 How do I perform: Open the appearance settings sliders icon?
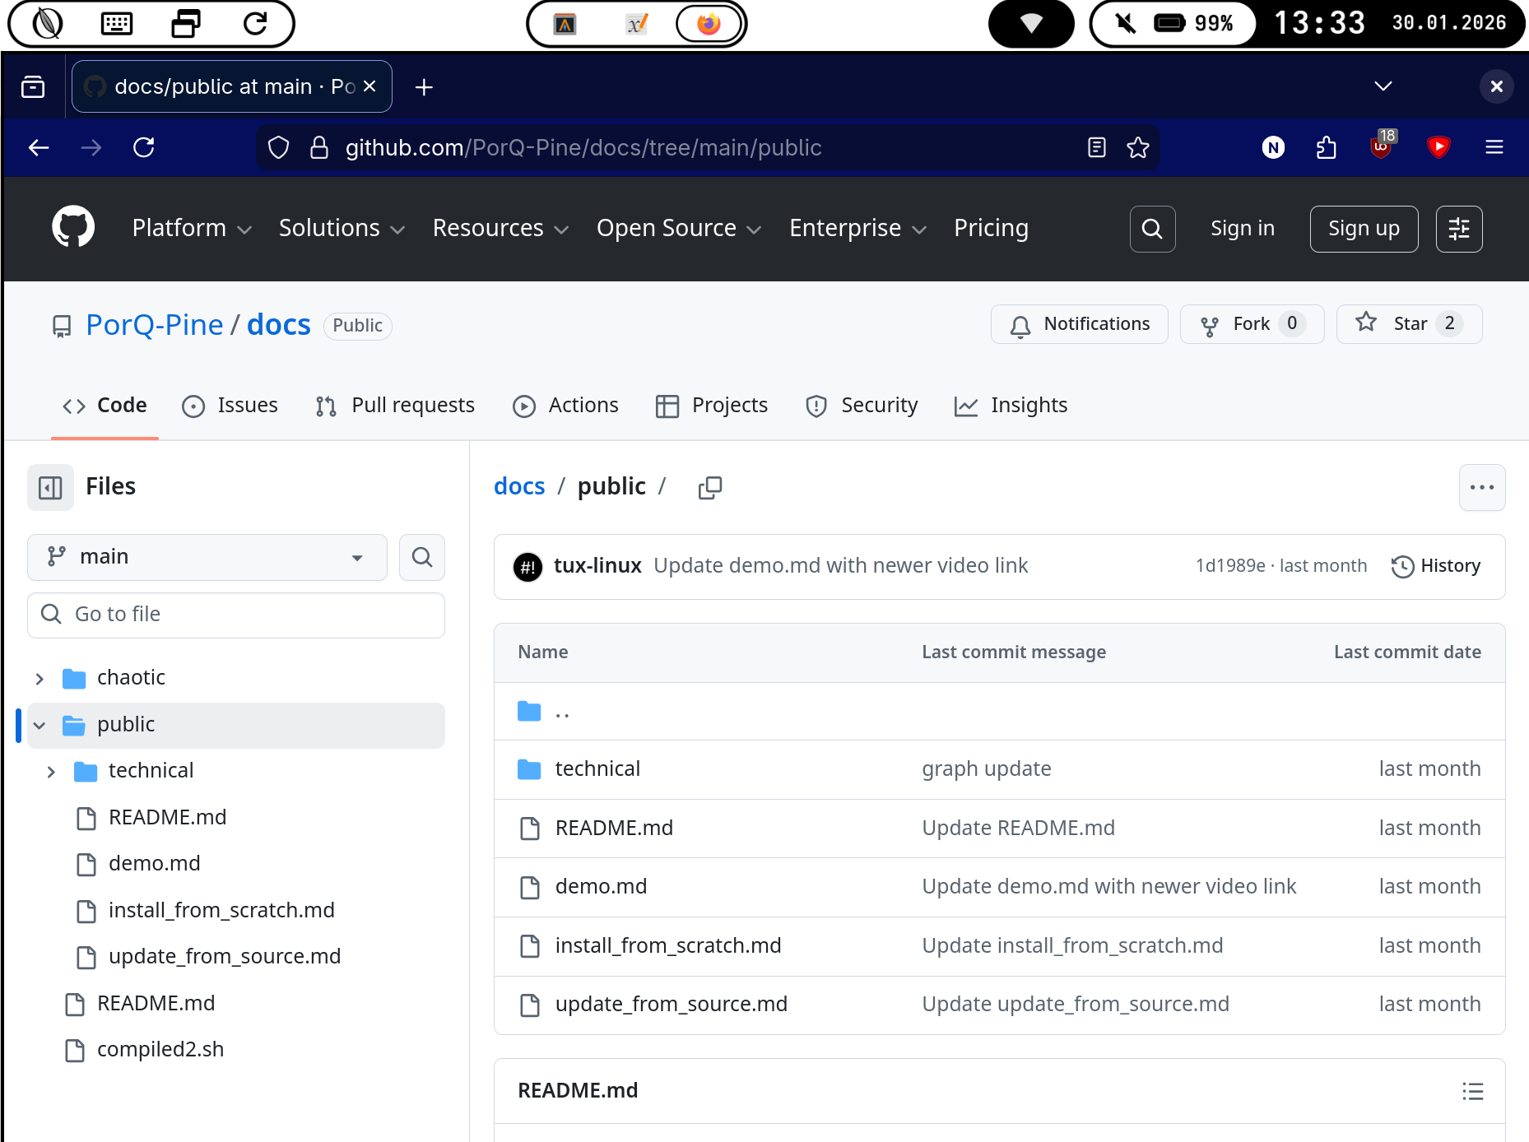tap(1458, 229)
